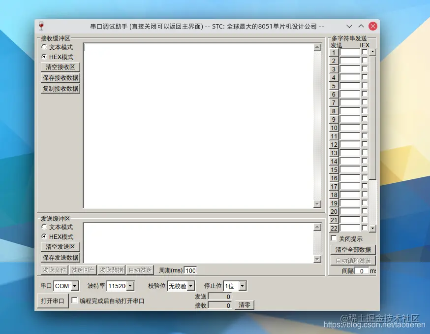Click 清零 to reset counters
Viewport: 430px width, 334px height.
pos(245,305)
